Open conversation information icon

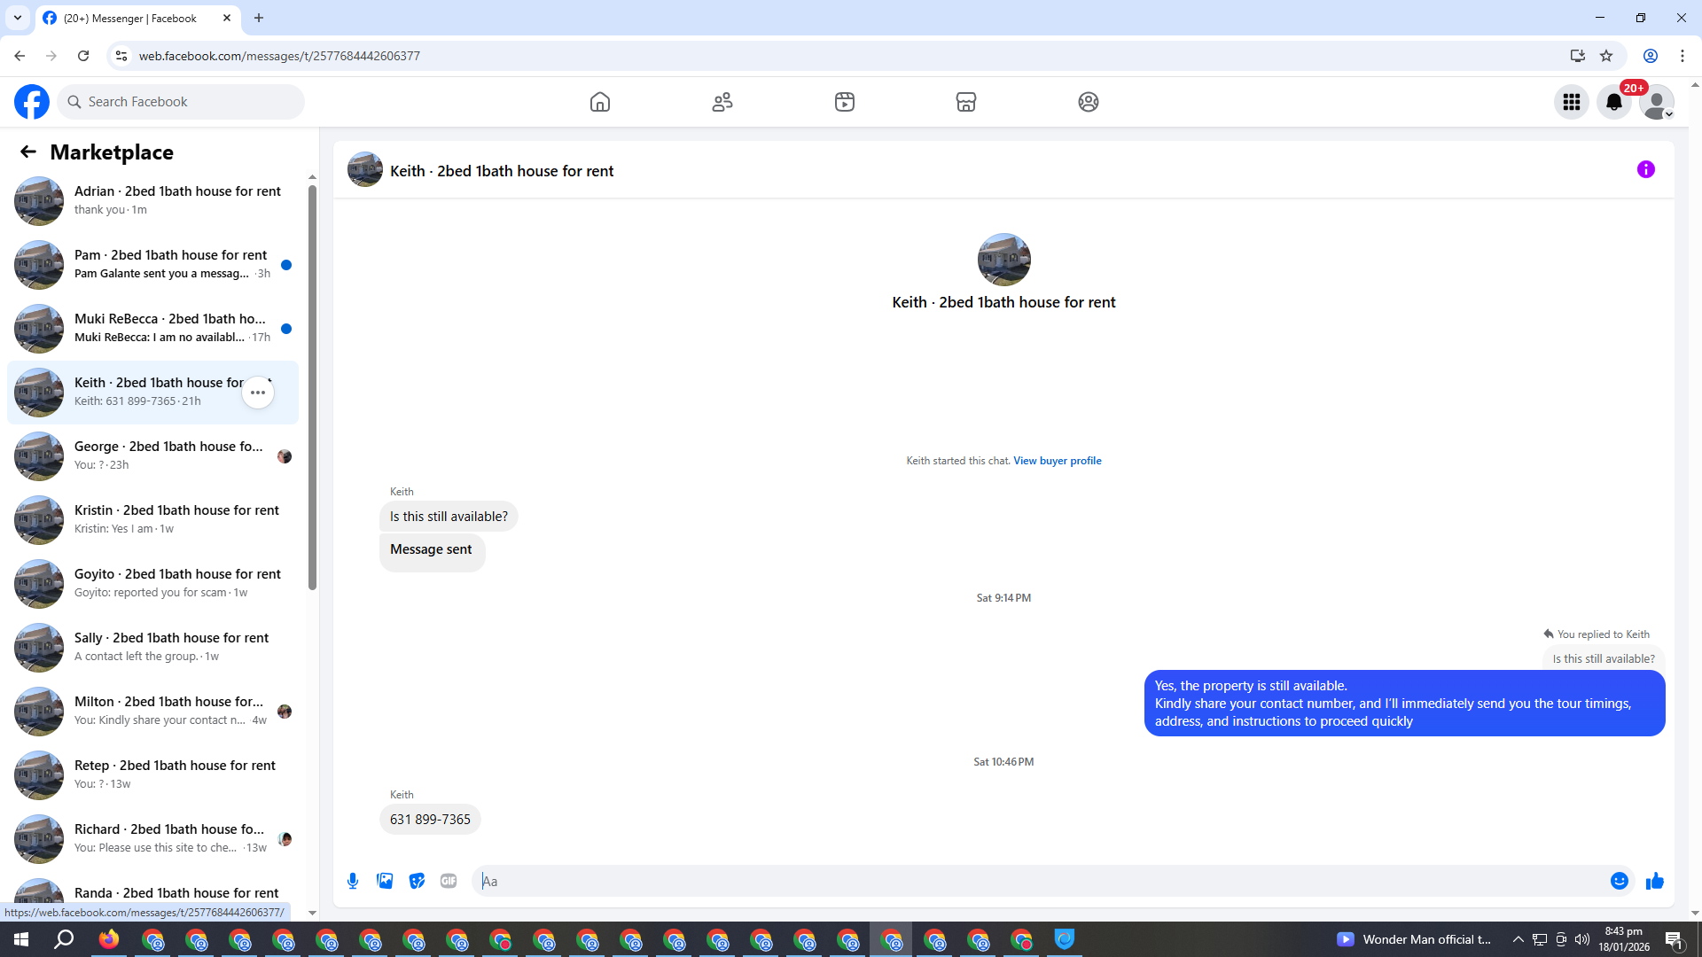[x=1645, y=169]
